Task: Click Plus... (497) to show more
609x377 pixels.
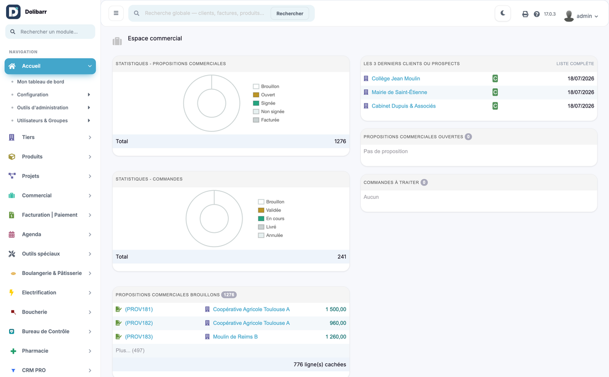Action: pos(130,351)
